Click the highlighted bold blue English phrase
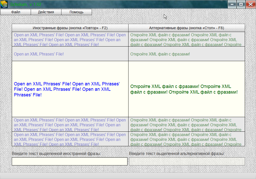256x179 pixels. [x=67, y=89]
